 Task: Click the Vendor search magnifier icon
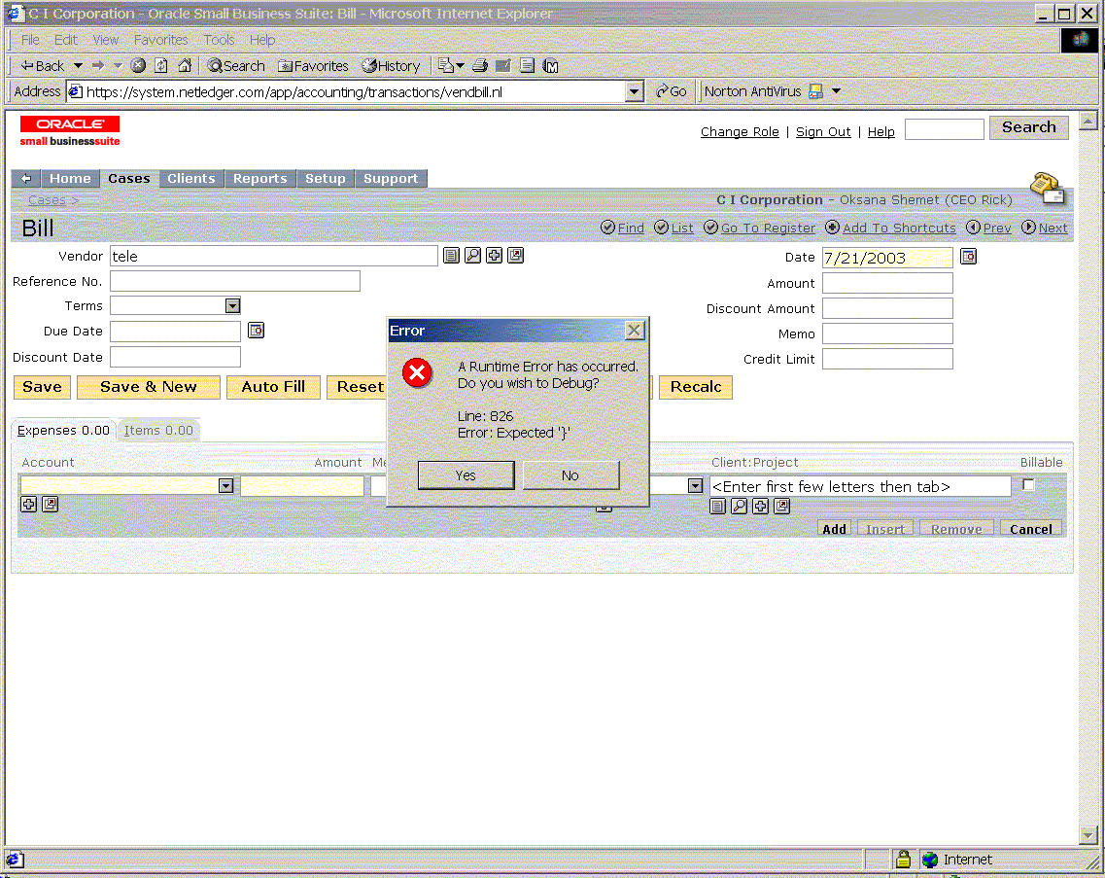473,256
